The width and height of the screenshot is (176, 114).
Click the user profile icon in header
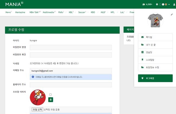pyautogui.click(x=174, y=5)
